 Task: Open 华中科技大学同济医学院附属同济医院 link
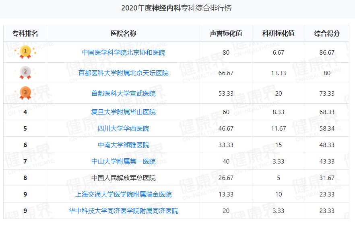[124, 211]
